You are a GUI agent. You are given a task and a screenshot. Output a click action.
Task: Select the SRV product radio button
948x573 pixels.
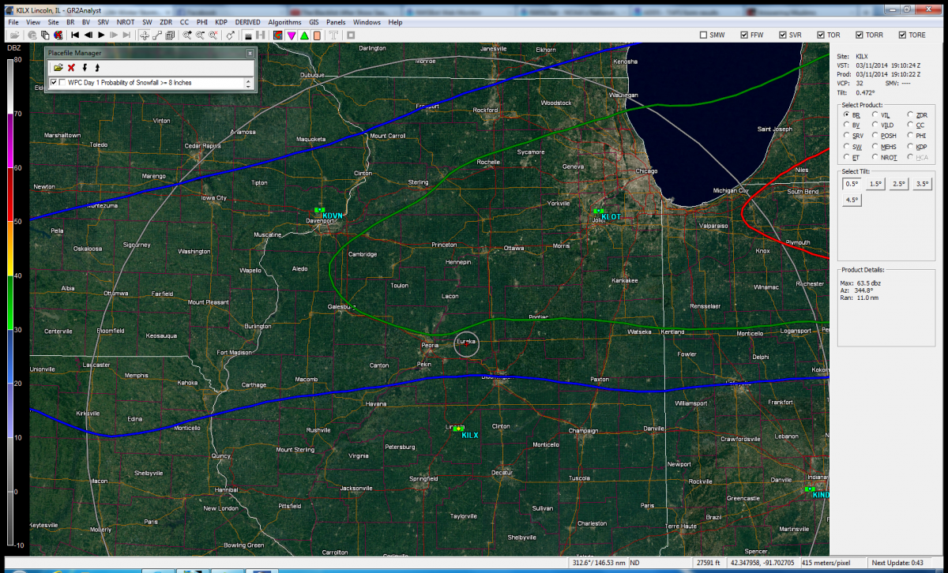click(x=847, y=136)
